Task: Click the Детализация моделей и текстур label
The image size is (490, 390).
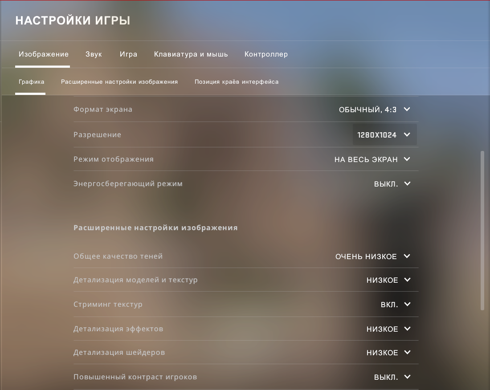Action: (135, 280)
